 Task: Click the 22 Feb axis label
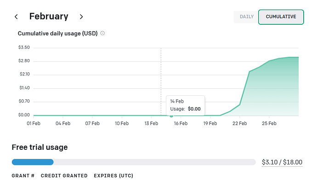[239, 123]
